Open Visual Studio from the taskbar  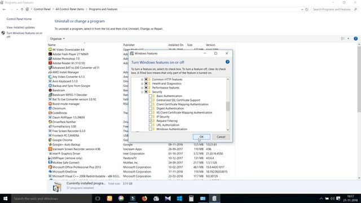[x=168, y=198]
